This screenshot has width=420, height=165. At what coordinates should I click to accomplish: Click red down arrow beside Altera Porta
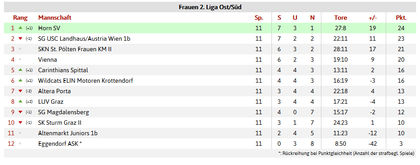point(20,91)
